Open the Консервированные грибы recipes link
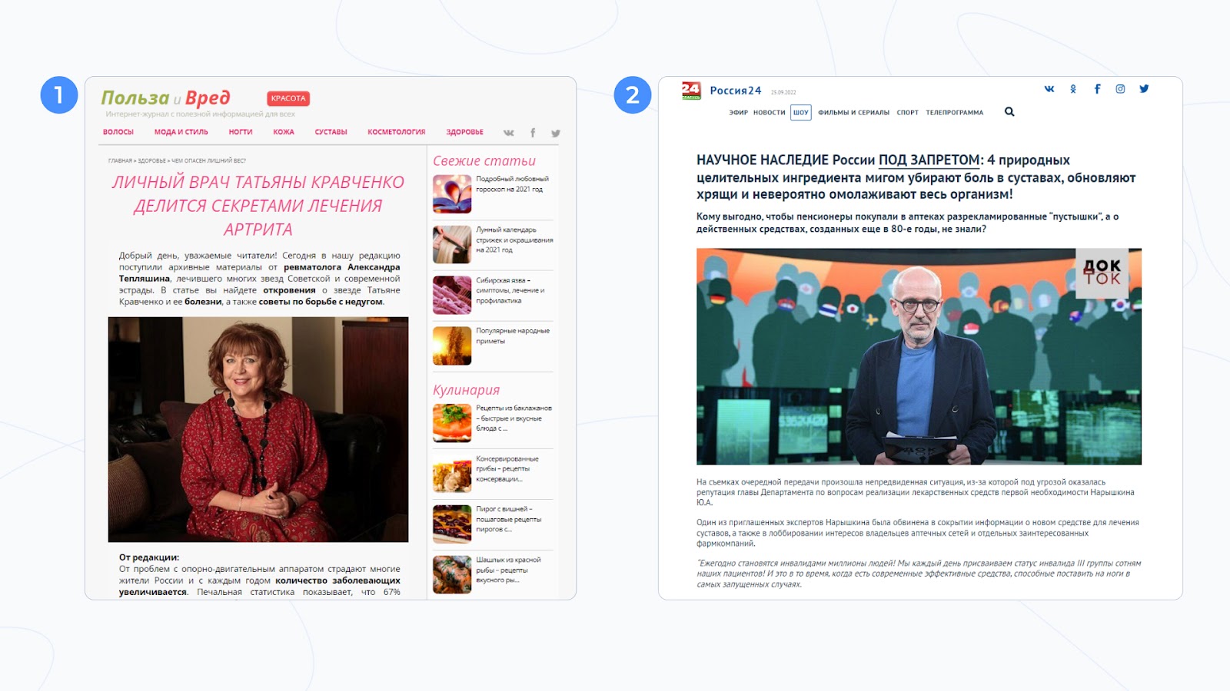Image resolution: width=1230 pixels, height=691 pixels. click(507, 468)
